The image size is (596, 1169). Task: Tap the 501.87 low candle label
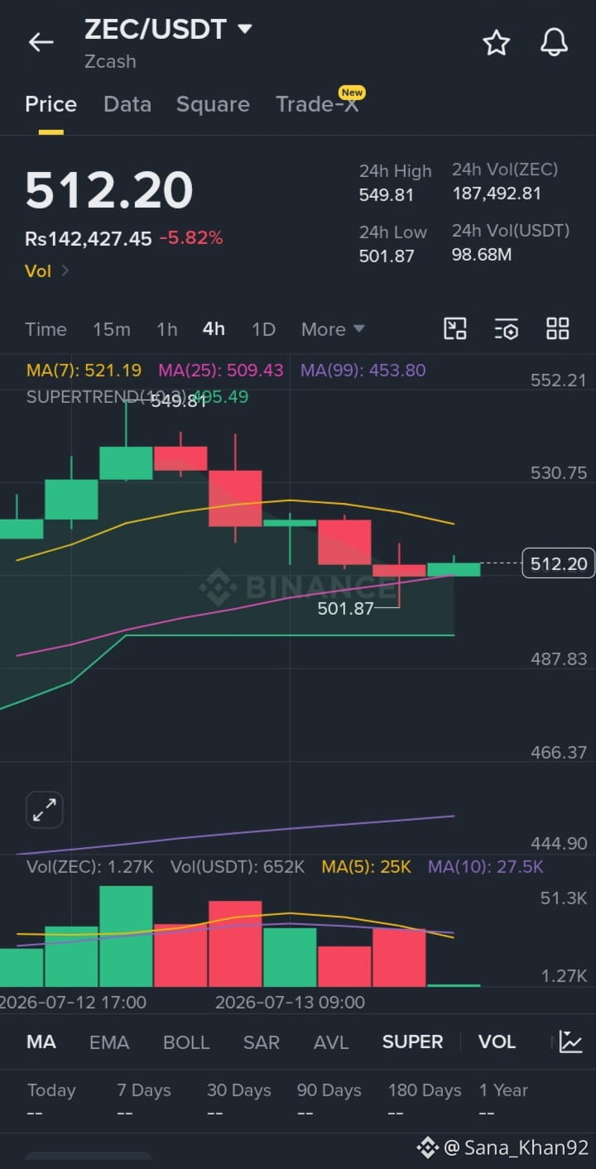pos(345,609)
